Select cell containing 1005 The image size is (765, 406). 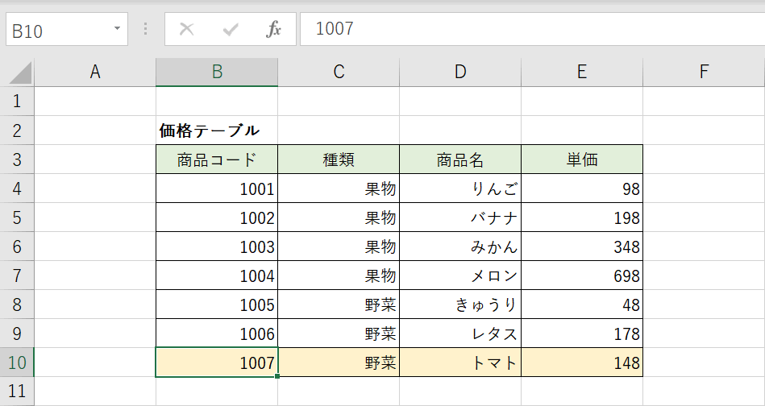[217, 304]
